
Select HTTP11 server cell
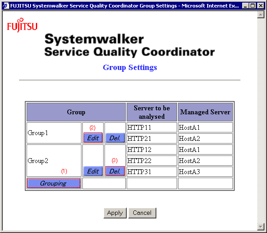152,128
